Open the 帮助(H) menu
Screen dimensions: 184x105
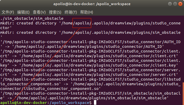click(x=87, y=12)
